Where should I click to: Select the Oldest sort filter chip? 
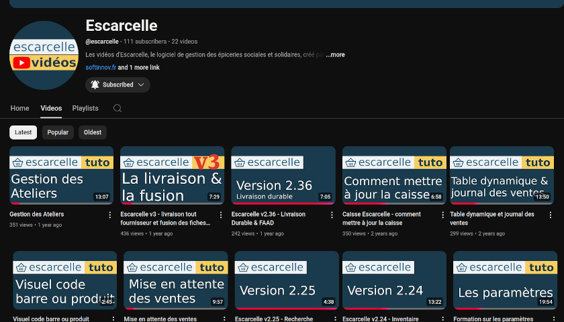point(93,132)
